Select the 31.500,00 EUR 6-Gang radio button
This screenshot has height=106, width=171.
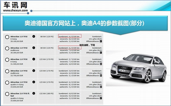tap(7, 60)
